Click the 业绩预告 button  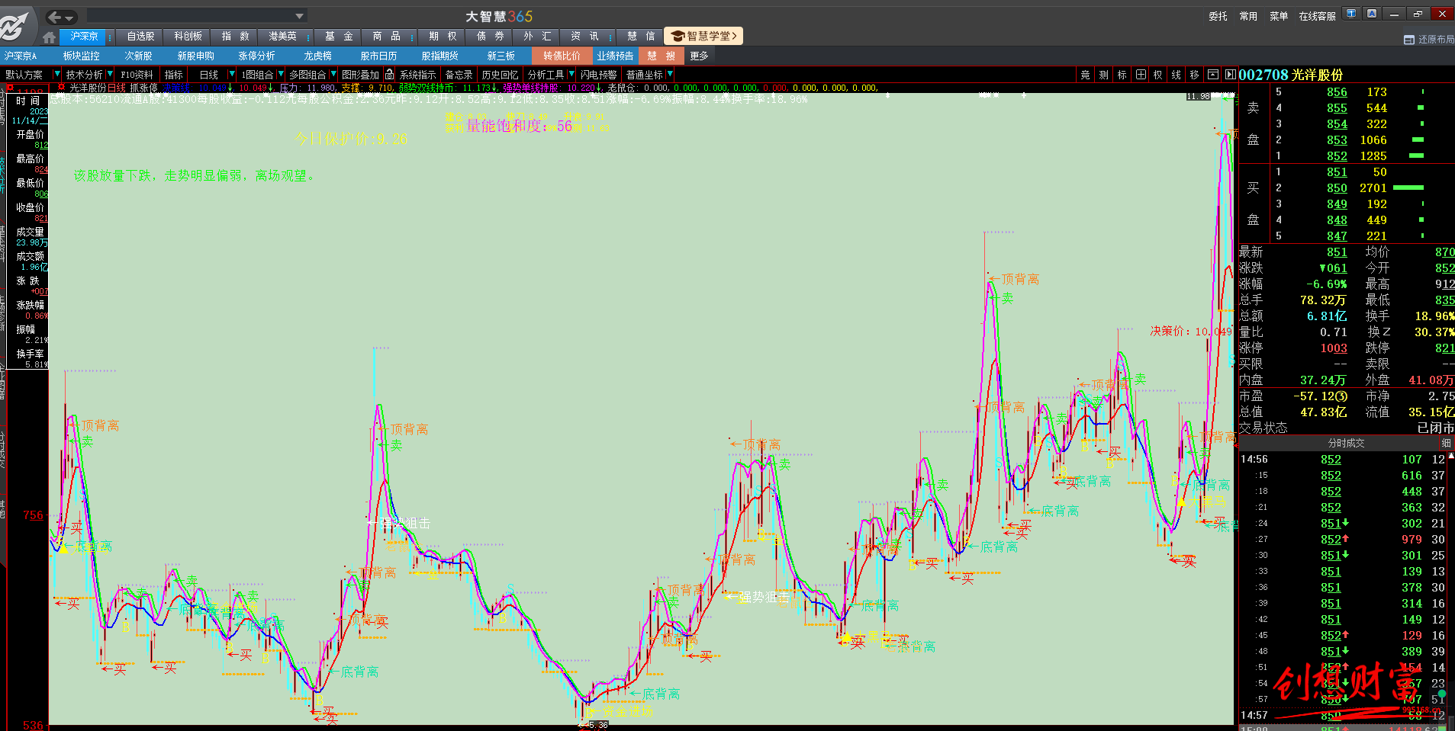[x=615, y=56]
